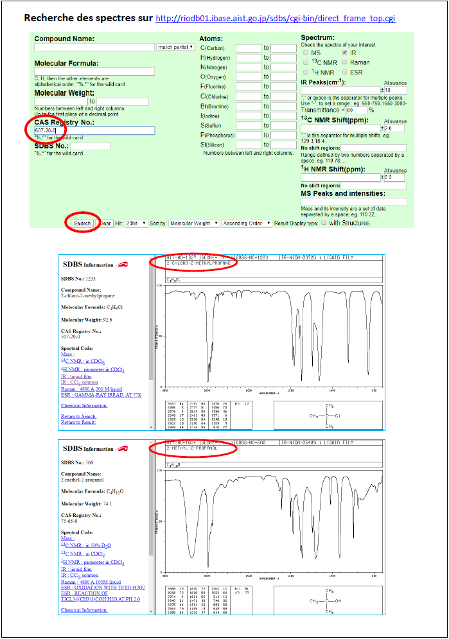
Task: Click 'Return to Search:' link in first result
Action: point(78,416)
